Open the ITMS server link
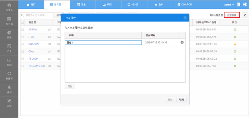 31,37
